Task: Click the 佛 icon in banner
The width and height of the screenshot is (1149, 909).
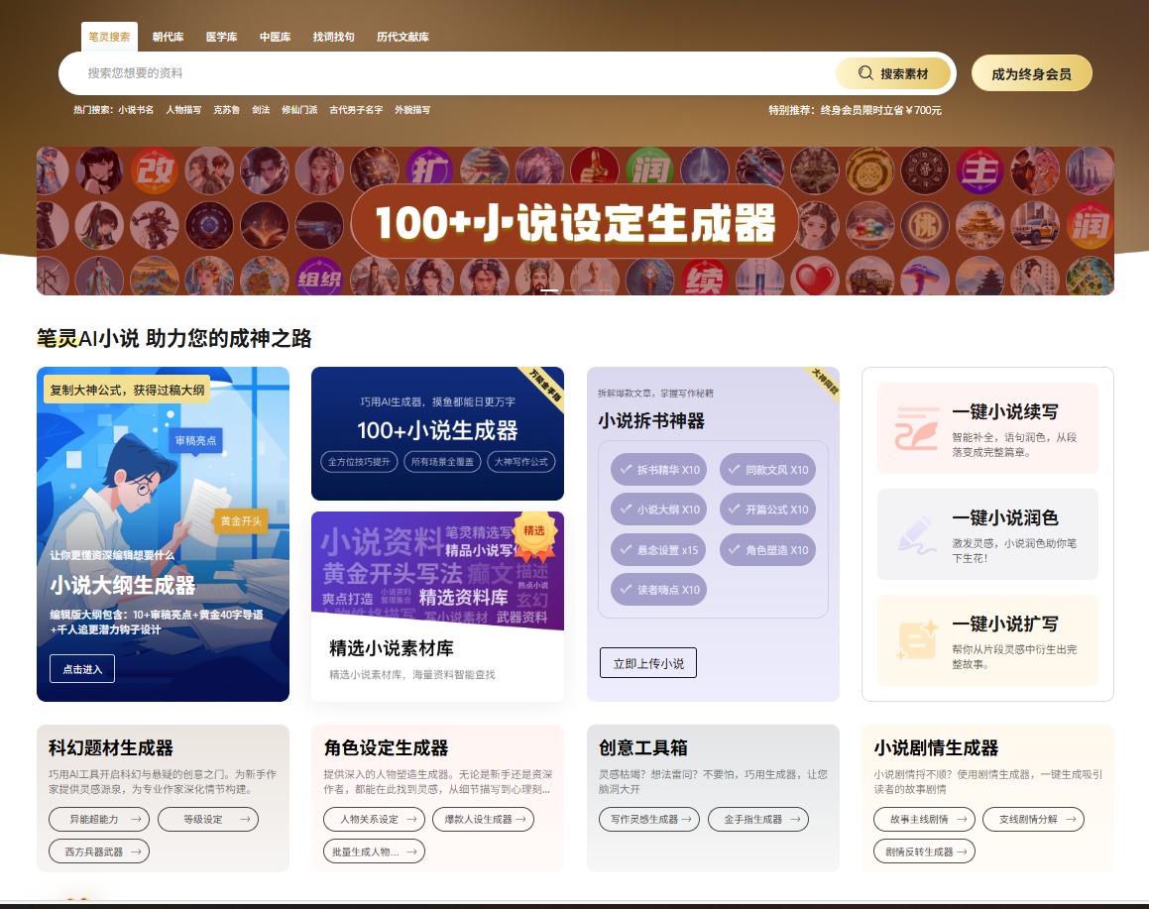Action: [925, 225]
